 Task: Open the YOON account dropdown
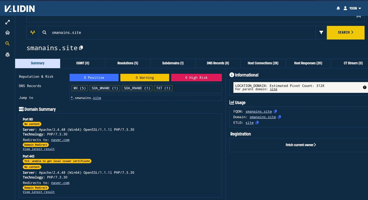coord(353,8)
